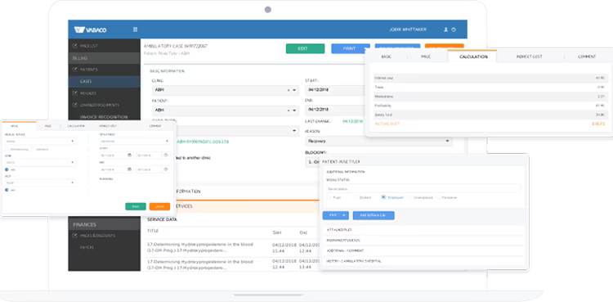Click the Jodie Whittaker user name
The width and height of the screenshot is (613, 302).
[408, 29]
